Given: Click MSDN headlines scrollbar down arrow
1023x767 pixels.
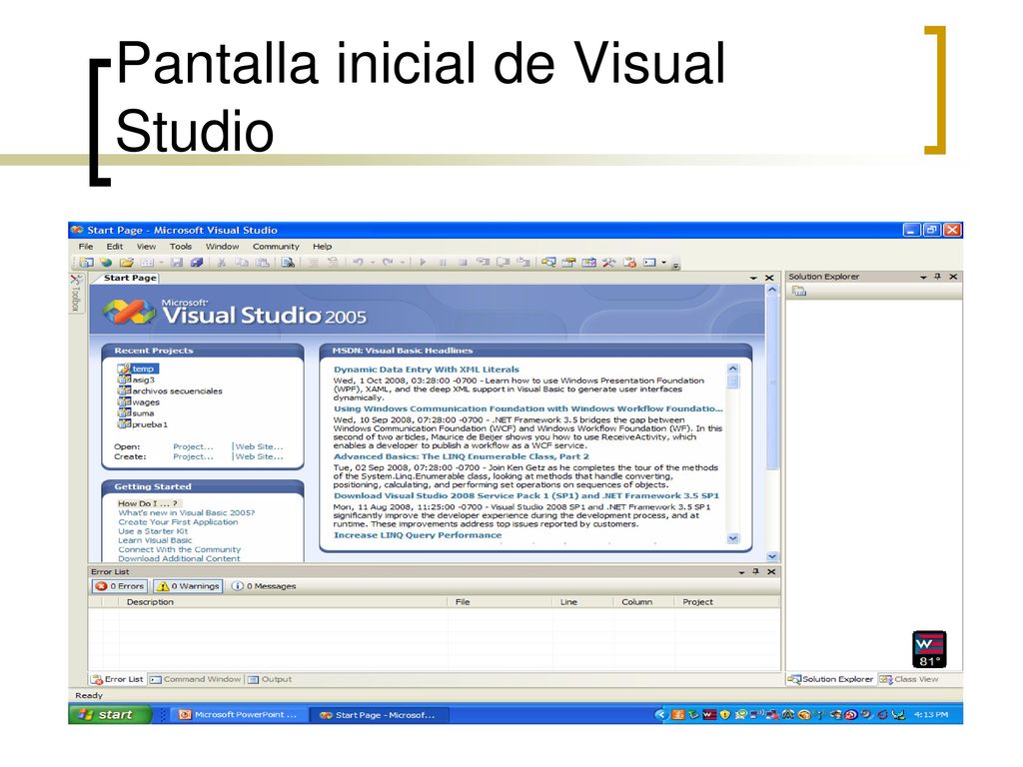Looking at the screenshot, I should pyautogui.click(x=732, y=538).
